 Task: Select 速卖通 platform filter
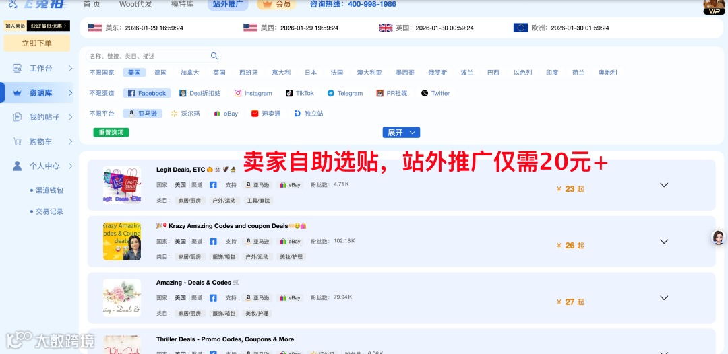pos(266,114)
